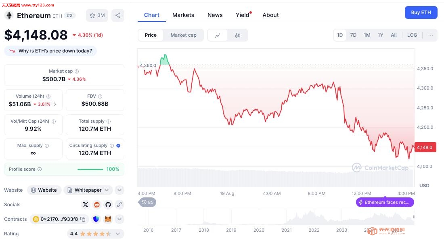
Task: Click the MetaMask fox icon
Action: coord(108,219)
